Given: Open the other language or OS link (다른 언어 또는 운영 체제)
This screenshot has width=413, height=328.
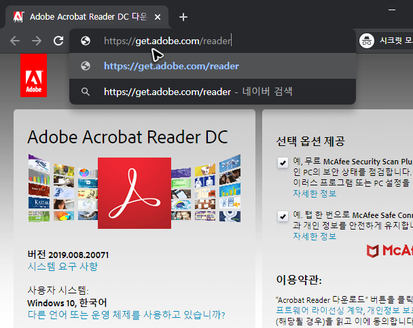Looking at the screenshot, I should pyautogui.click(x=126, y=314).
